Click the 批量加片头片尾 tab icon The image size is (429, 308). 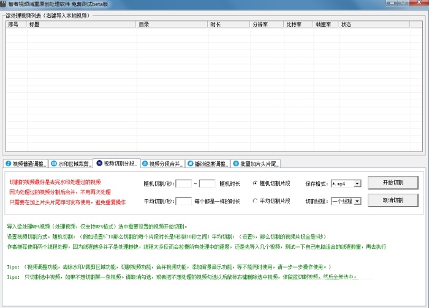click(237, 164)
